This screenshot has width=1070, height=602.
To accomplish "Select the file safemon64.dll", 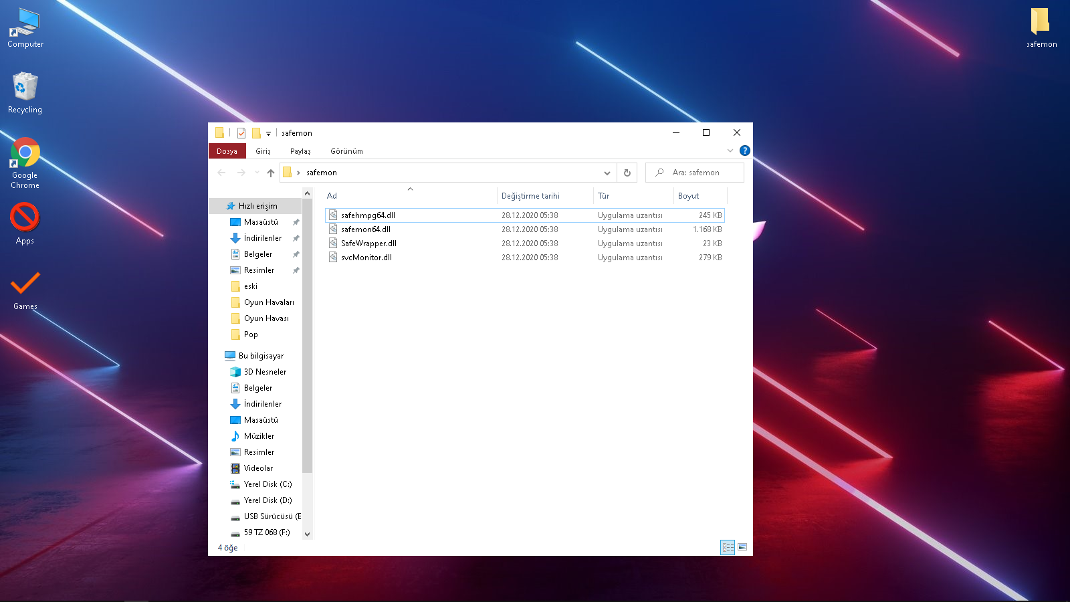I will coord(524,229).
